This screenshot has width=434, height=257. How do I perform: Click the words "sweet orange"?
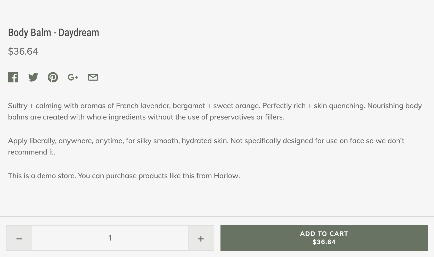pyautogui.click(x=236, y=106)
